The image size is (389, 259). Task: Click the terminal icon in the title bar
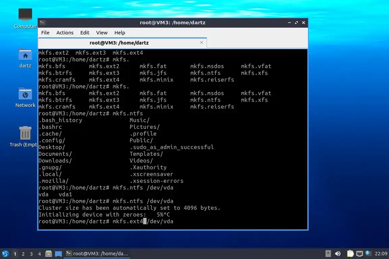click(43, 23)
